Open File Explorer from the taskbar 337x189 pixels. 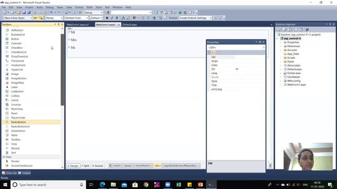(113, 184)
